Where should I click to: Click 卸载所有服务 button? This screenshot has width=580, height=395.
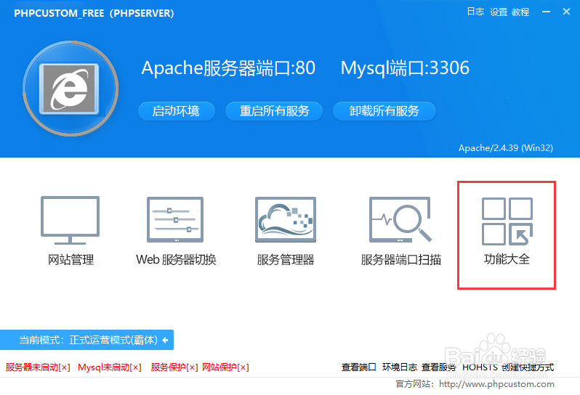pyautogui.click(x=384, y=111)
